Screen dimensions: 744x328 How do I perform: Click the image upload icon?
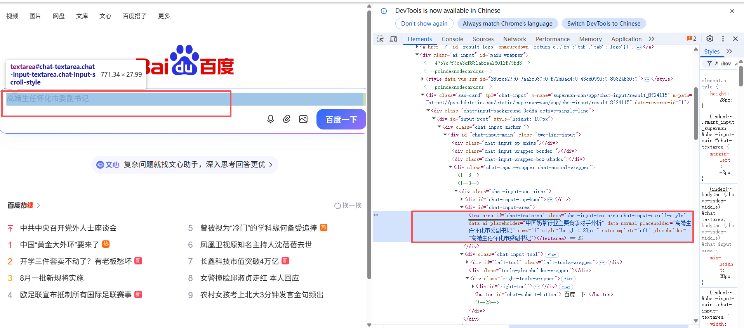point(303,119)
